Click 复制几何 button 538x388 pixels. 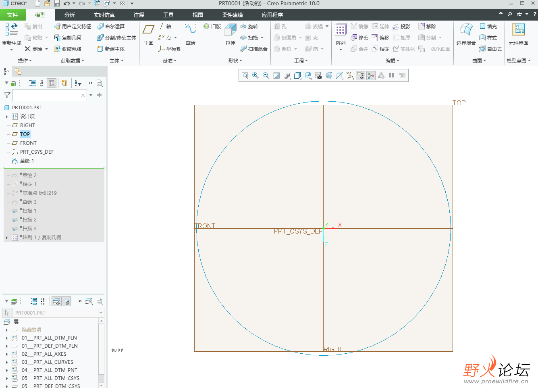point(68,38)
